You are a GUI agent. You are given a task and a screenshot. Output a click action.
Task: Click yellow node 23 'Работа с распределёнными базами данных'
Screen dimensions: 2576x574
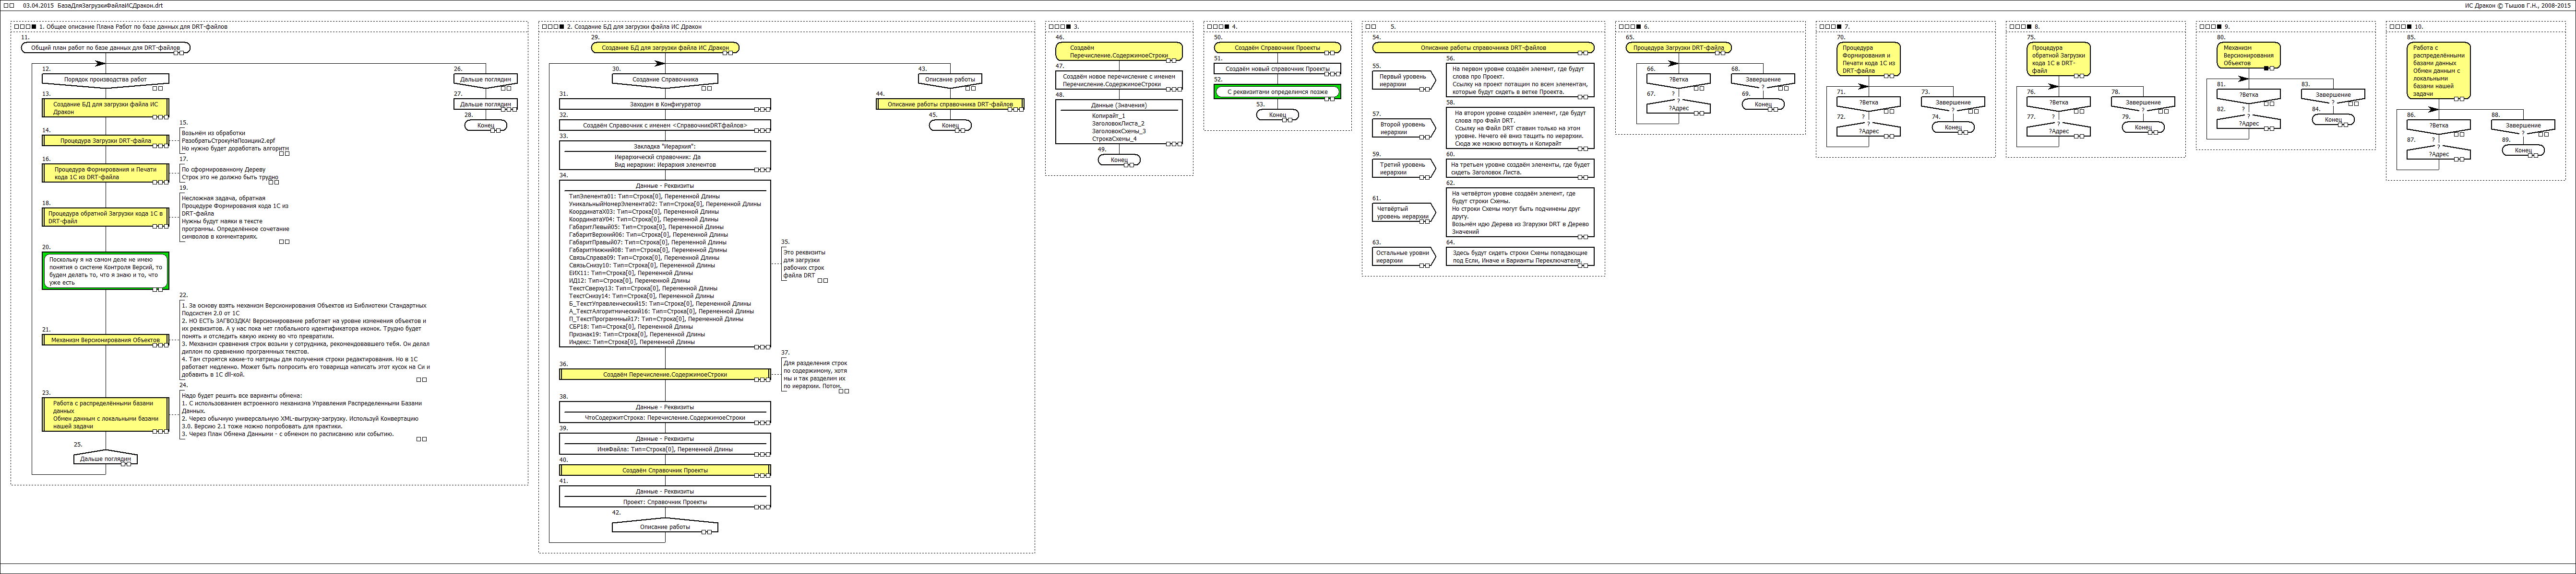click(x=105, y=415)
